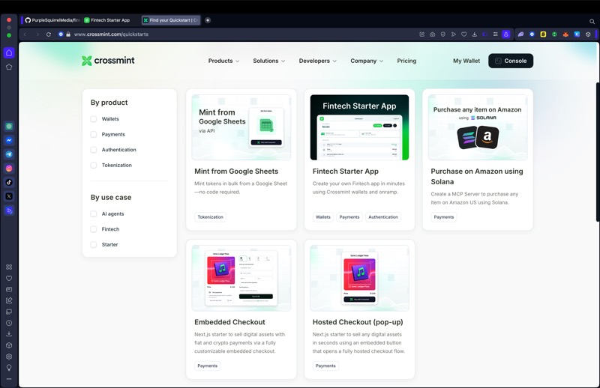Launch TikTok from the sidebar

pyautogui.click(x=9, y=182)
